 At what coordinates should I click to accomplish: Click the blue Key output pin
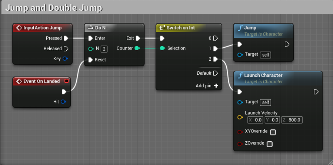(x=65, y=58)
